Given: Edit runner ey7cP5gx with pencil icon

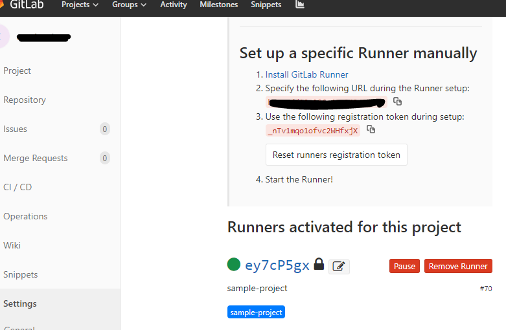Looking at the screenshot, I should coord(339,267).
